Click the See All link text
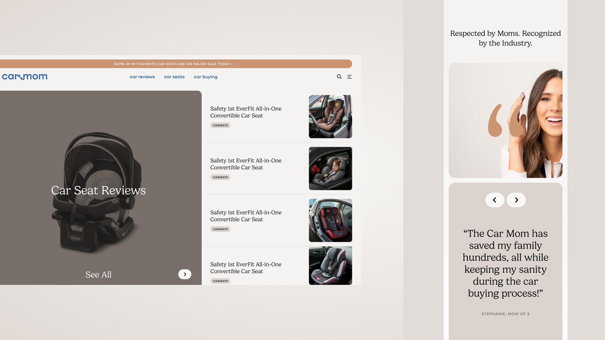The width and height of the screenshot is (605, 340). [98, 275]
